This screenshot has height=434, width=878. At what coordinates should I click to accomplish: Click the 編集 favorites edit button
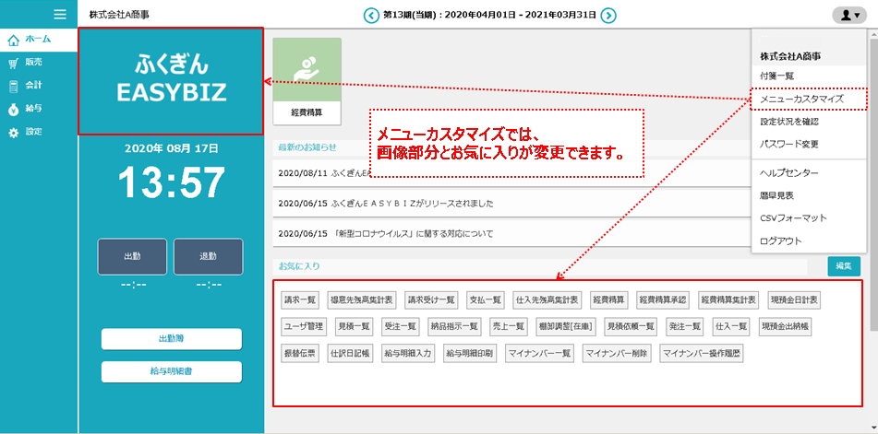click(x=844, y=266)
